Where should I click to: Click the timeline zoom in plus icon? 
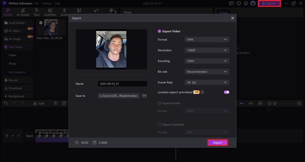(x=299, y=103)
